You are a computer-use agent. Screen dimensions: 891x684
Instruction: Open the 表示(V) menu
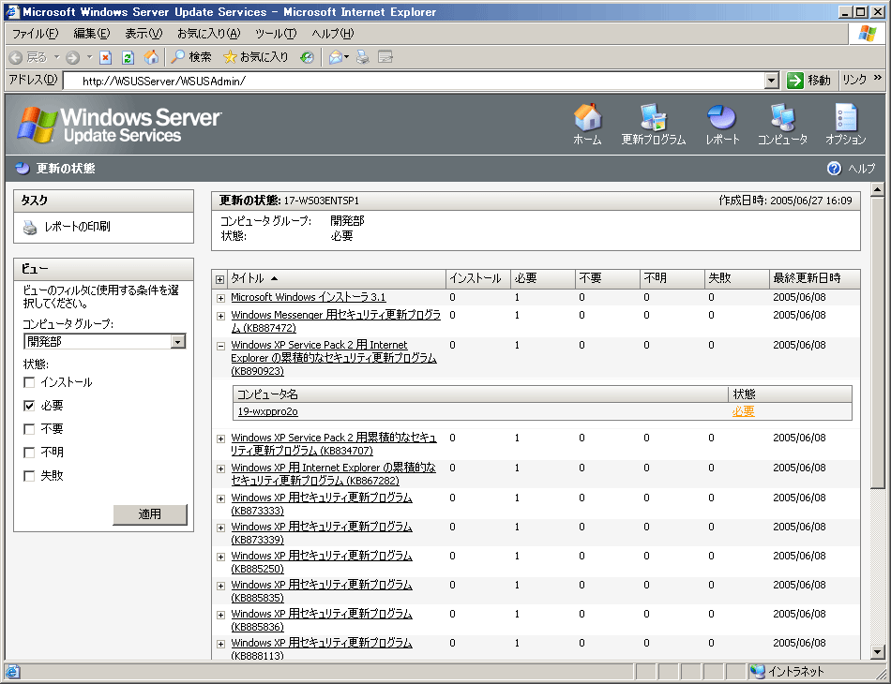pos(143,34)
